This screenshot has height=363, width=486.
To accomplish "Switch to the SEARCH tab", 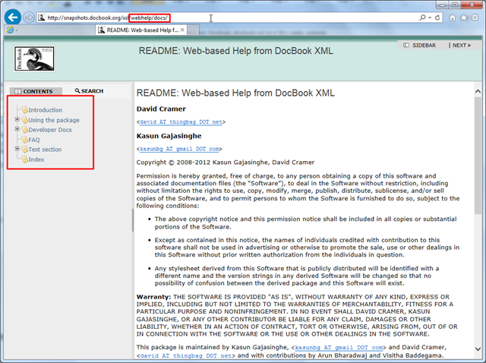I will 89,91.
